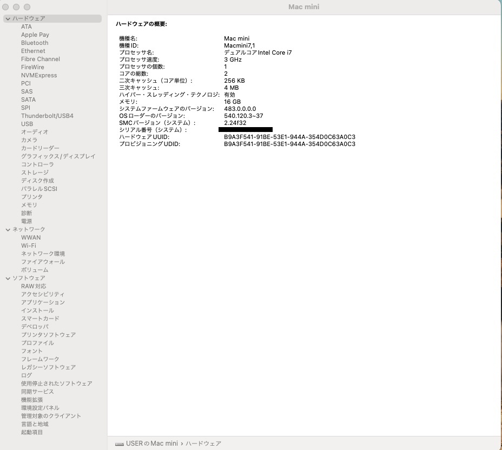Click the 483.0.0.0.0 firmware version value

pos(240,109)
